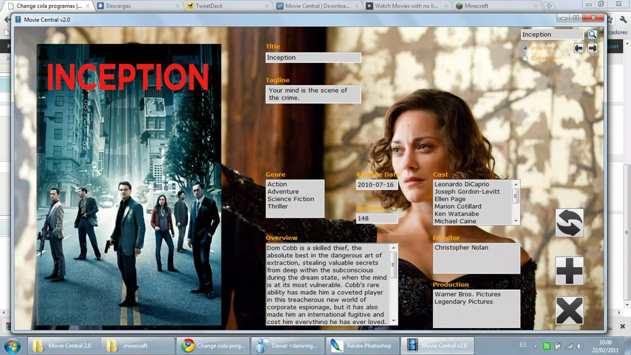631x355 pixels.
Task: Click the Cast list scroll up arrow
Action: pyautogui.click(x=516, y=184)
